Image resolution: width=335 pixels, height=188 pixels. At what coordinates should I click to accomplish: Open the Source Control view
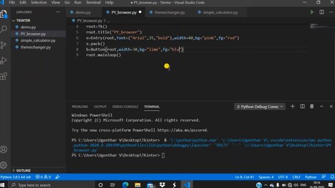[4, 45]
